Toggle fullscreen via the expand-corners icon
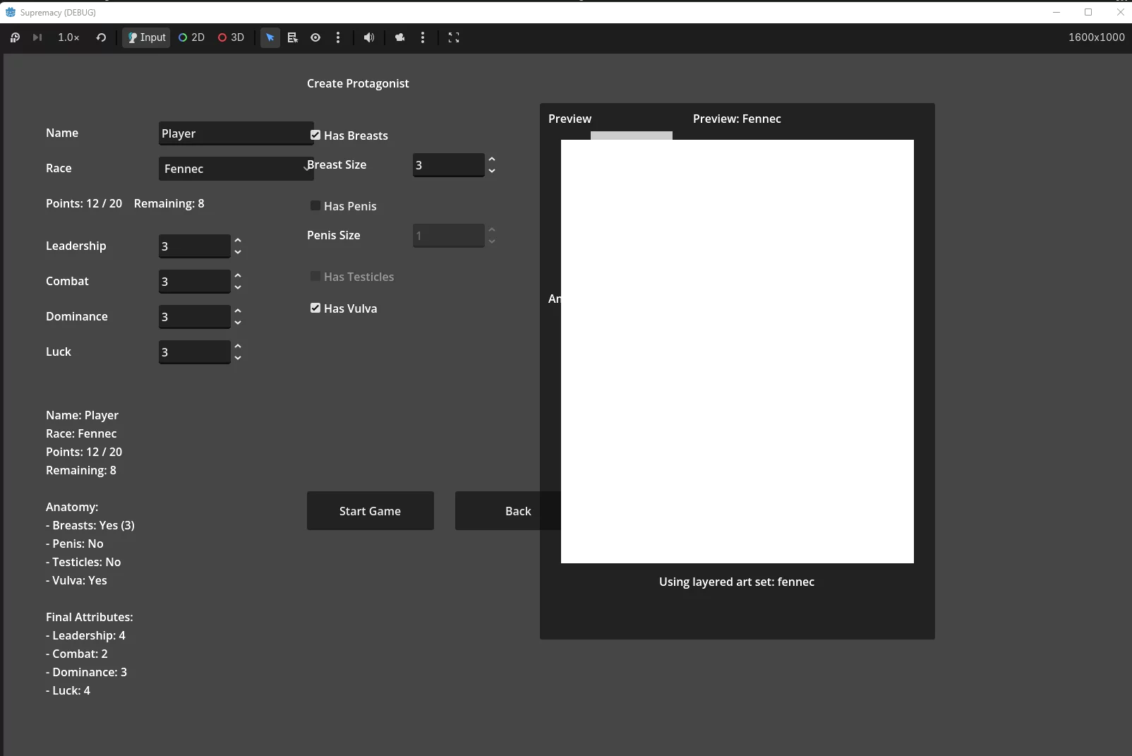The height and width of the screenshot is (756, 1132). [x=454, y=37]
